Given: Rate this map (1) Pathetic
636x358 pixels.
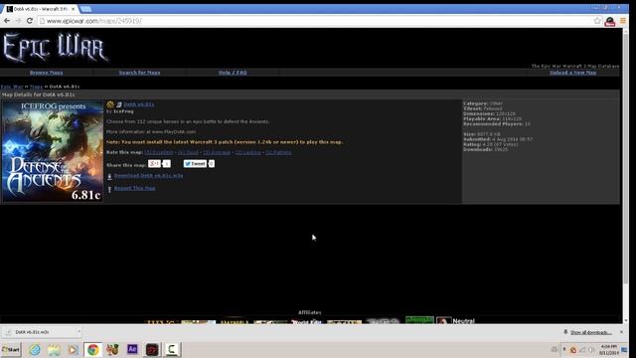Looking at the screenshot, I should tap(278, 152).
